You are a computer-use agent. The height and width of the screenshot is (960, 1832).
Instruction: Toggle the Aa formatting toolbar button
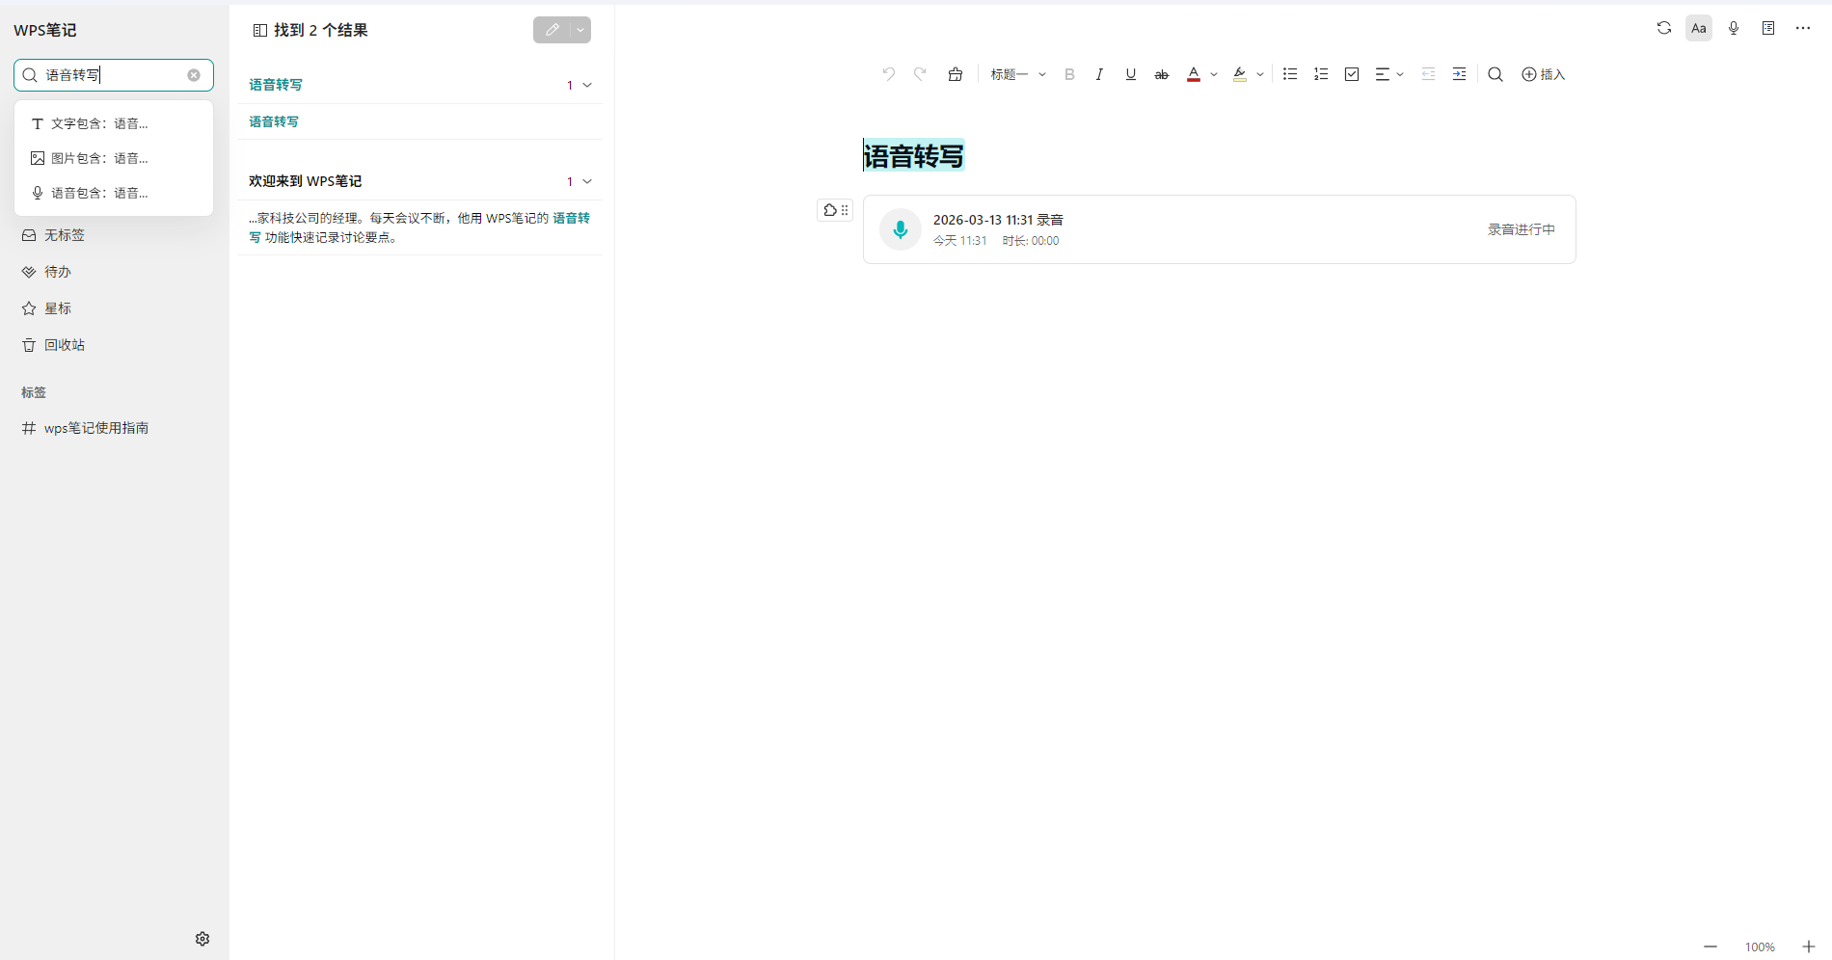(x=1699, y=28)
